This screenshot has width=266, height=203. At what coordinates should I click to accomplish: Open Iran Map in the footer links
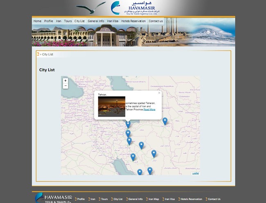pos(154,199)
